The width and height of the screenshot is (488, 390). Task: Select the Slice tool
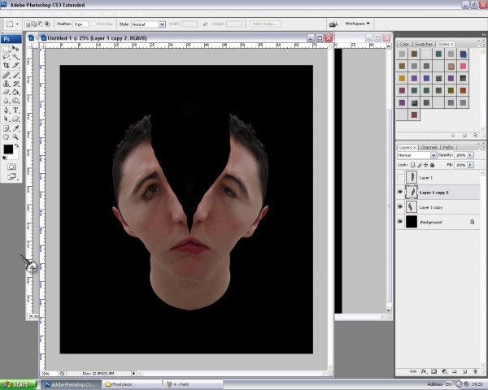[x=15, y=65]
